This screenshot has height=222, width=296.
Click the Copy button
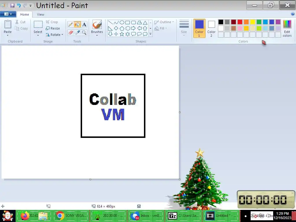click(x=21, y=28)
